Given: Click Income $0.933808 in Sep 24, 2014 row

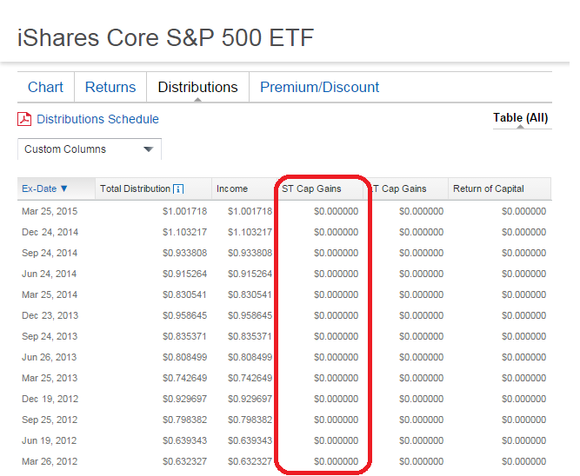Looking at the screenshot, I should point(250,253).
